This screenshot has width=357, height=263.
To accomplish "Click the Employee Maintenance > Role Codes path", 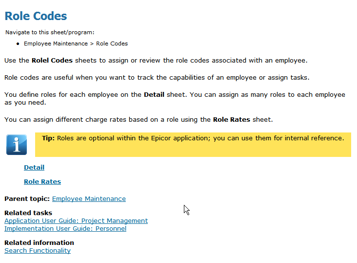I will click(x=76, y=44).
